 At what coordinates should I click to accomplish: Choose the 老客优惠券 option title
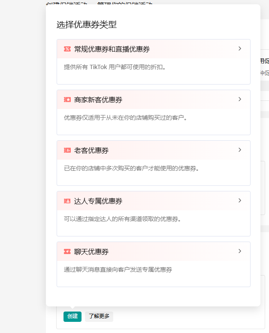[91, 150]
